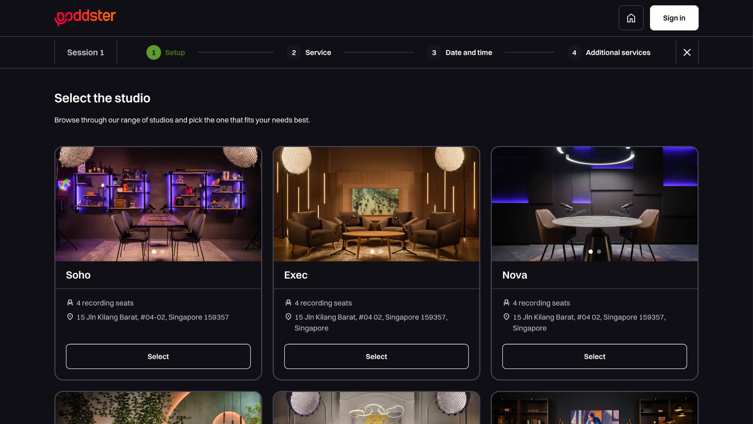Click first carousel dot on Nova photo
This screenshot has height=424, width=753.
(x=590, y=251)
